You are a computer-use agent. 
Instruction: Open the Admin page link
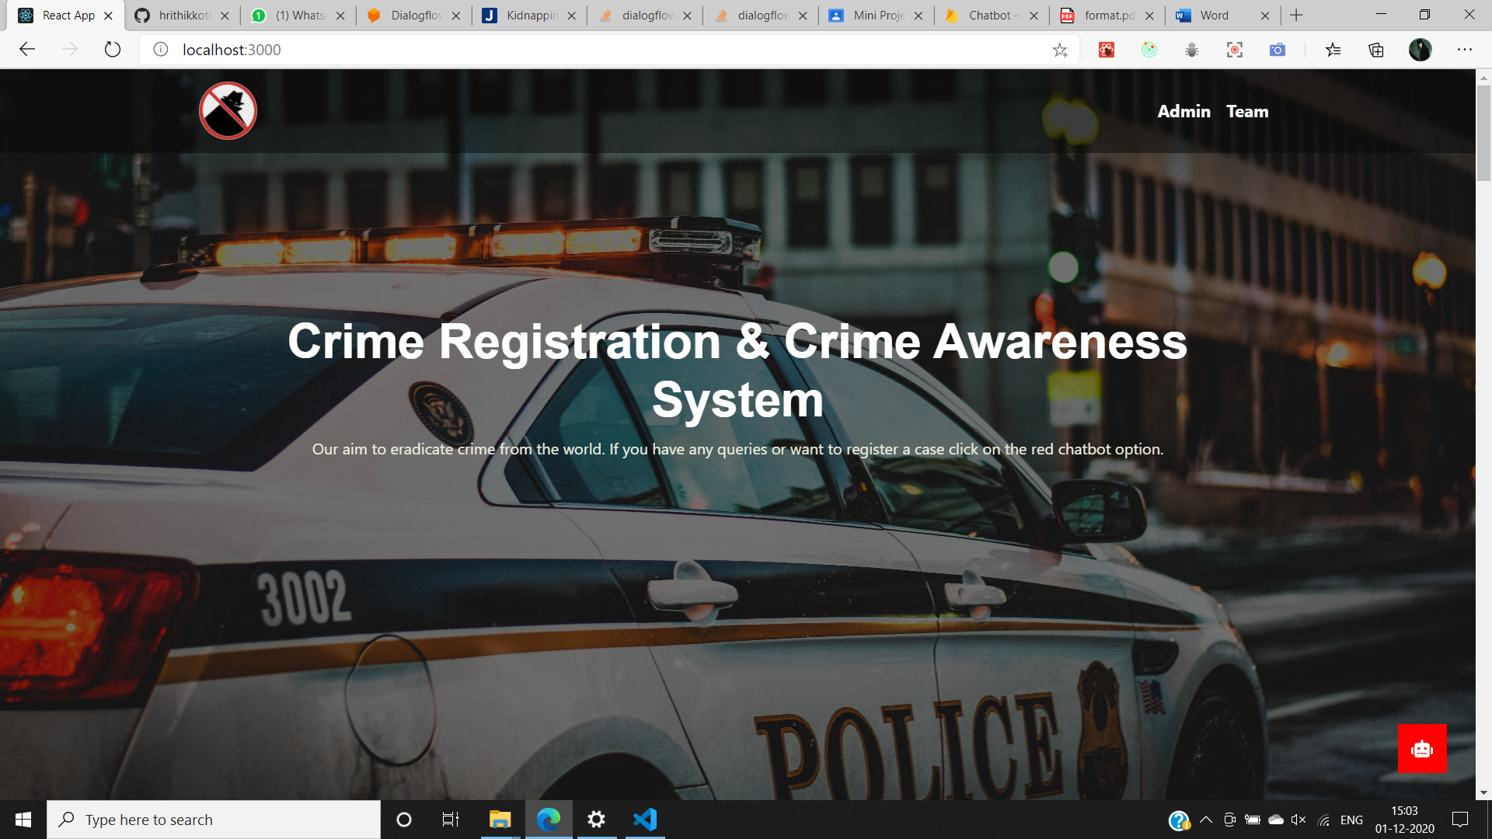pyautogui.click(x=1183, y=111)
